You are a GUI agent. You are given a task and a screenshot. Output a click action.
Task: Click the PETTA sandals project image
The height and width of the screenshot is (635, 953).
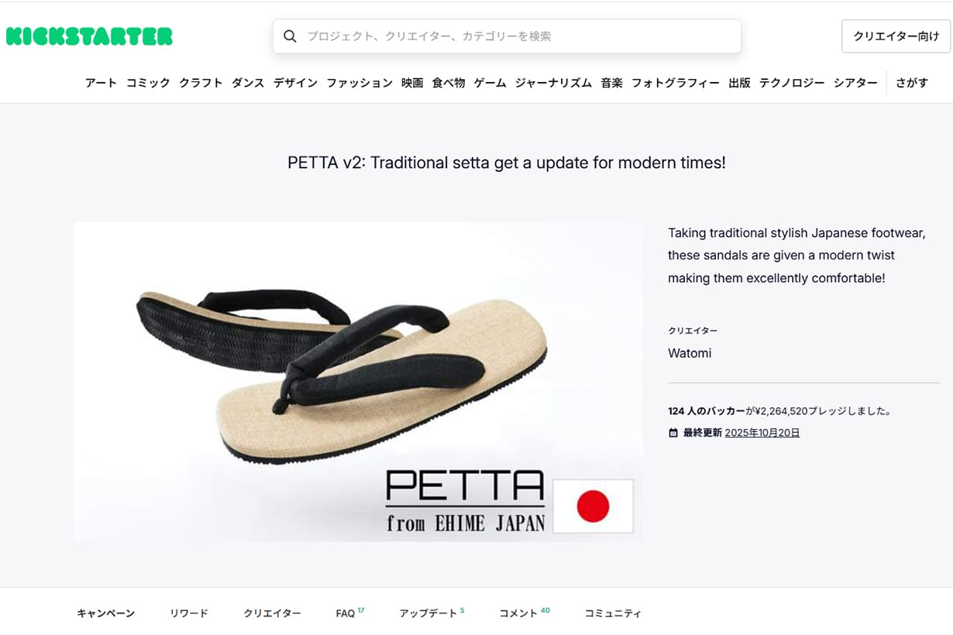[358, 381]
